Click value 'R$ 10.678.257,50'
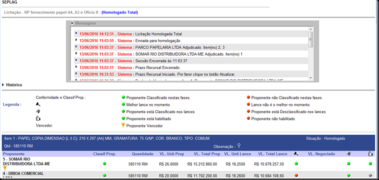The width and height of the screenshot is (379, 180). coord(269,164)
